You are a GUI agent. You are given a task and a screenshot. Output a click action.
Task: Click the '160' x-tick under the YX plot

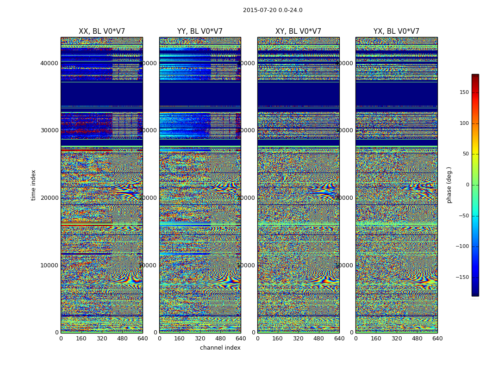376,339
